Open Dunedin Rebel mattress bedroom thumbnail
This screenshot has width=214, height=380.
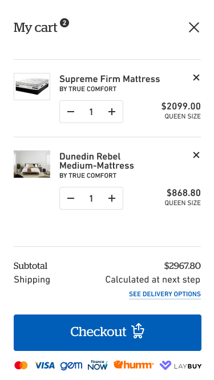tap(32, 164)
